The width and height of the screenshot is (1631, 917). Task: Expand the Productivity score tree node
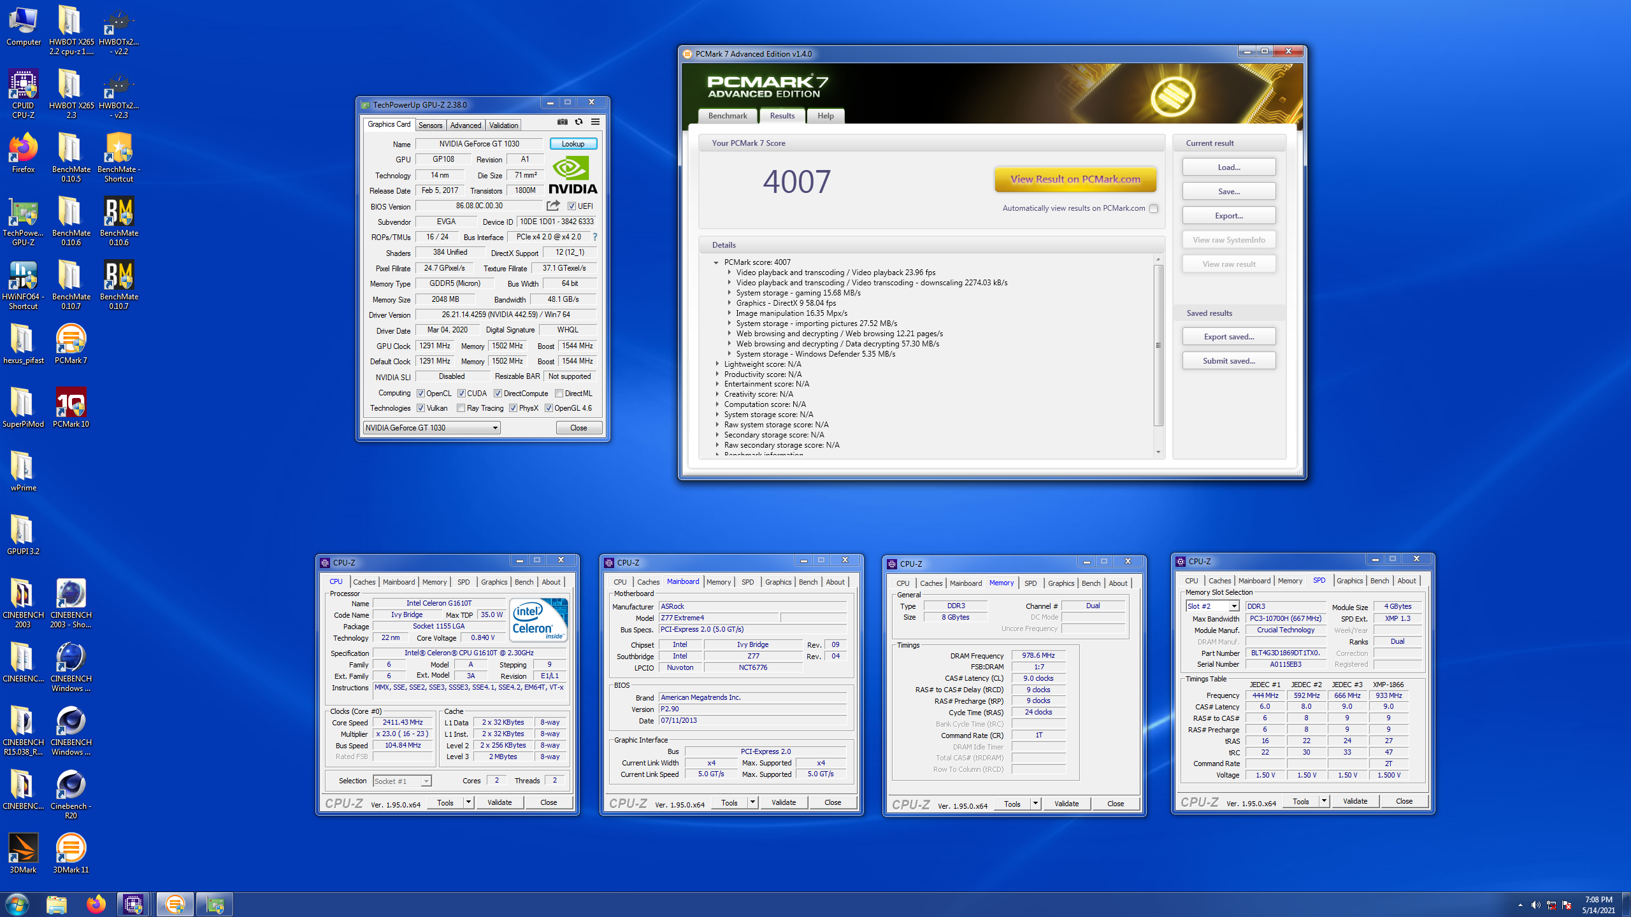717,374
